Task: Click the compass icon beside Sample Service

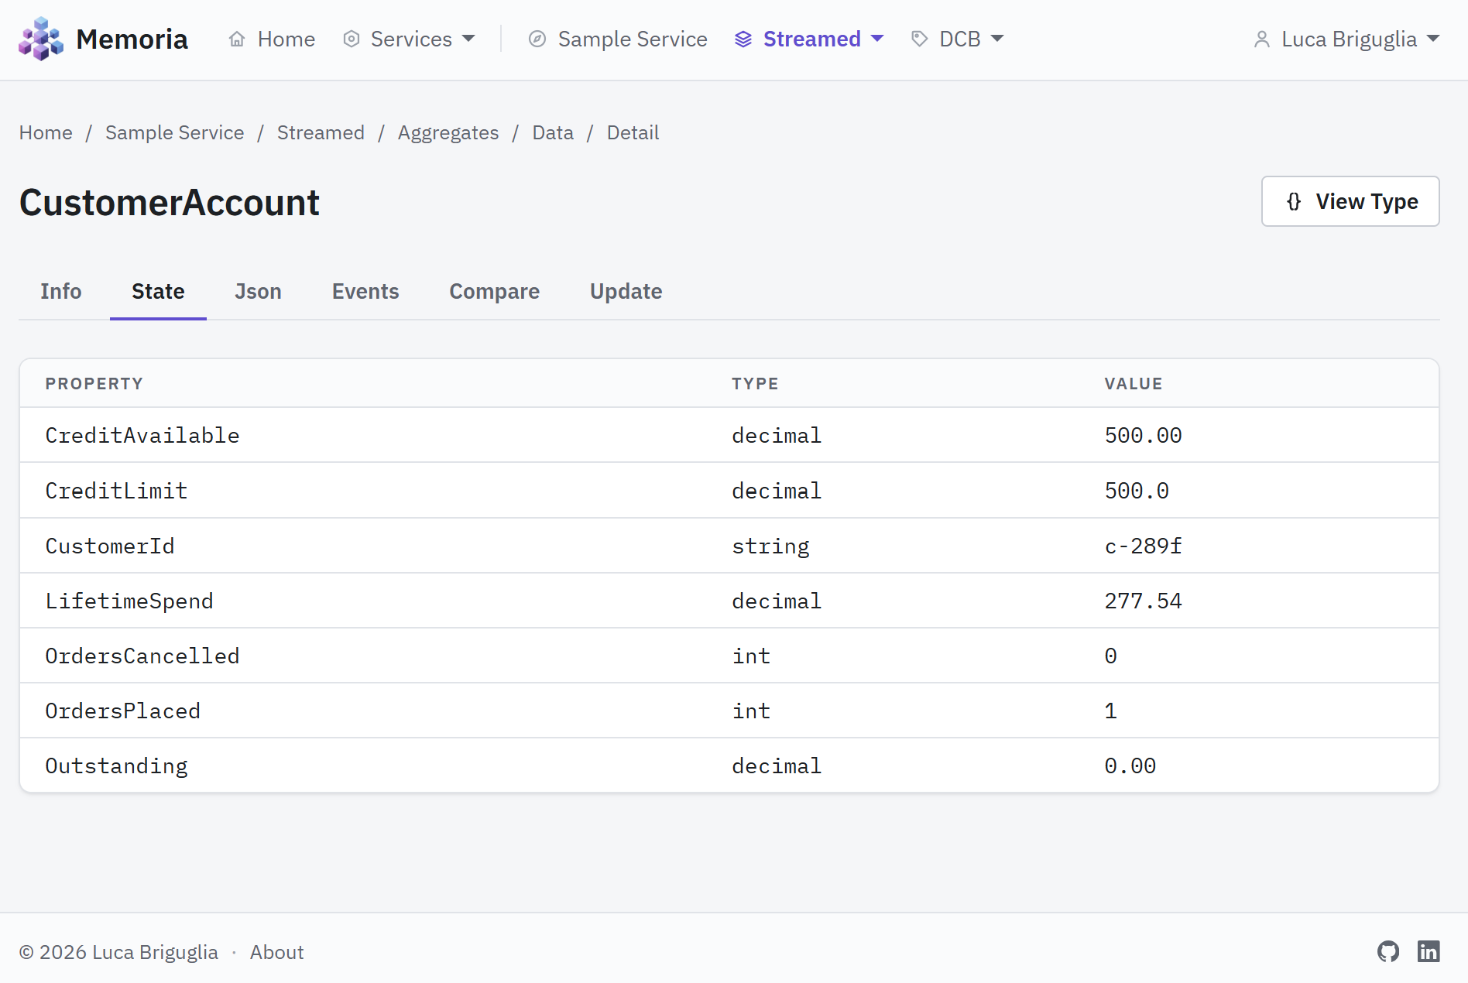Action: [537, 39]
